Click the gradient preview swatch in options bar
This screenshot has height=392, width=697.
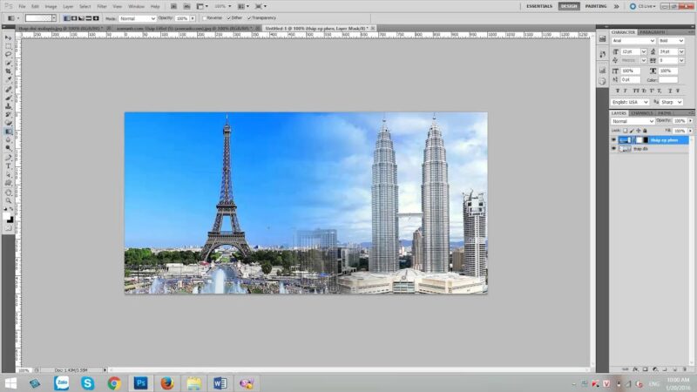38,18
